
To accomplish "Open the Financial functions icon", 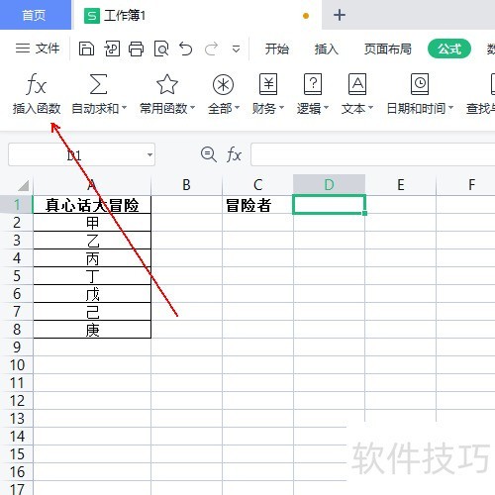I will pos(268,84).
